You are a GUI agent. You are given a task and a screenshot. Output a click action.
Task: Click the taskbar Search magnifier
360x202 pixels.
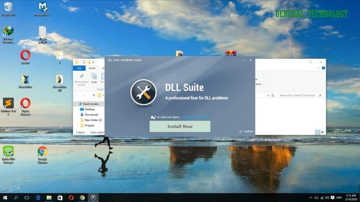pyautogui.click(x=16, y=198)
